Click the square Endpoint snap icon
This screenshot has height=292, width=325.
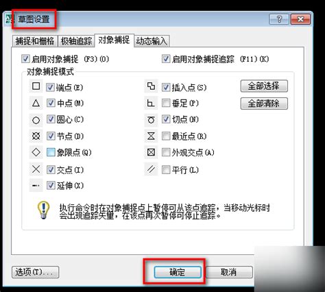tap(36, 86)
